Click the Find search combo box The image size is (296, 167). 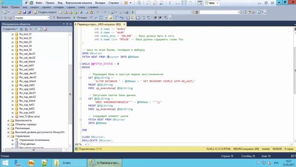tap(220, 13)
